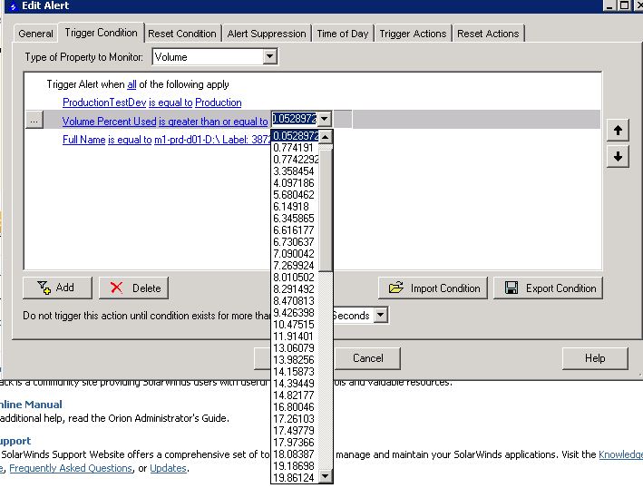Click the m1-prd-d01-D:\ Label value link
643x488 pixels.
coord(212,140)
